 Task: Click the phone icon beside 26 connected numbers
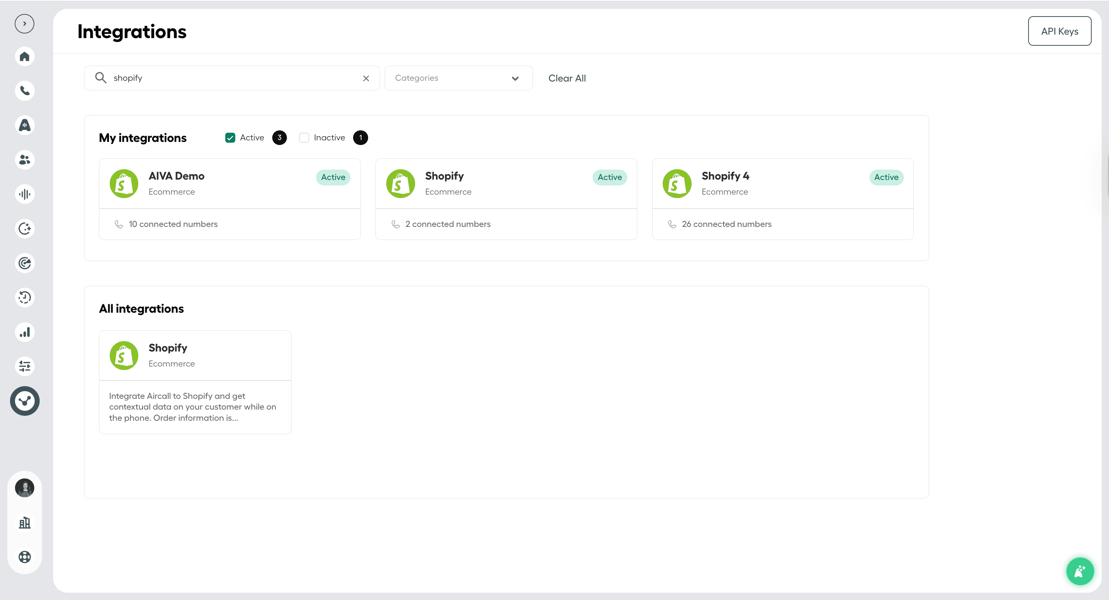(672, 224)
